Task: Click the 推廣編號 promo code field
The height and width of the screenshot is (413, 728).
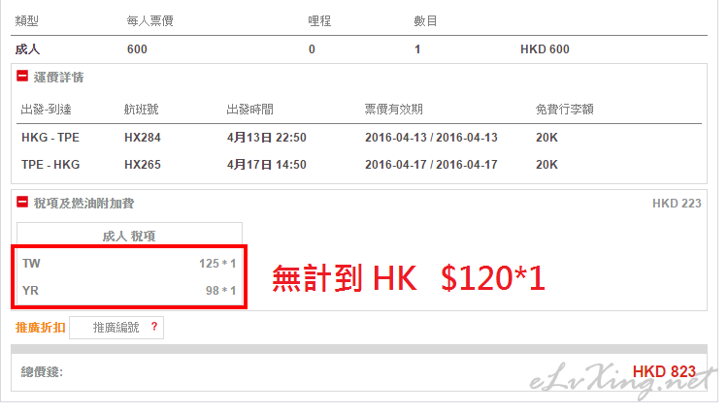Action: (x=116, y=328)
